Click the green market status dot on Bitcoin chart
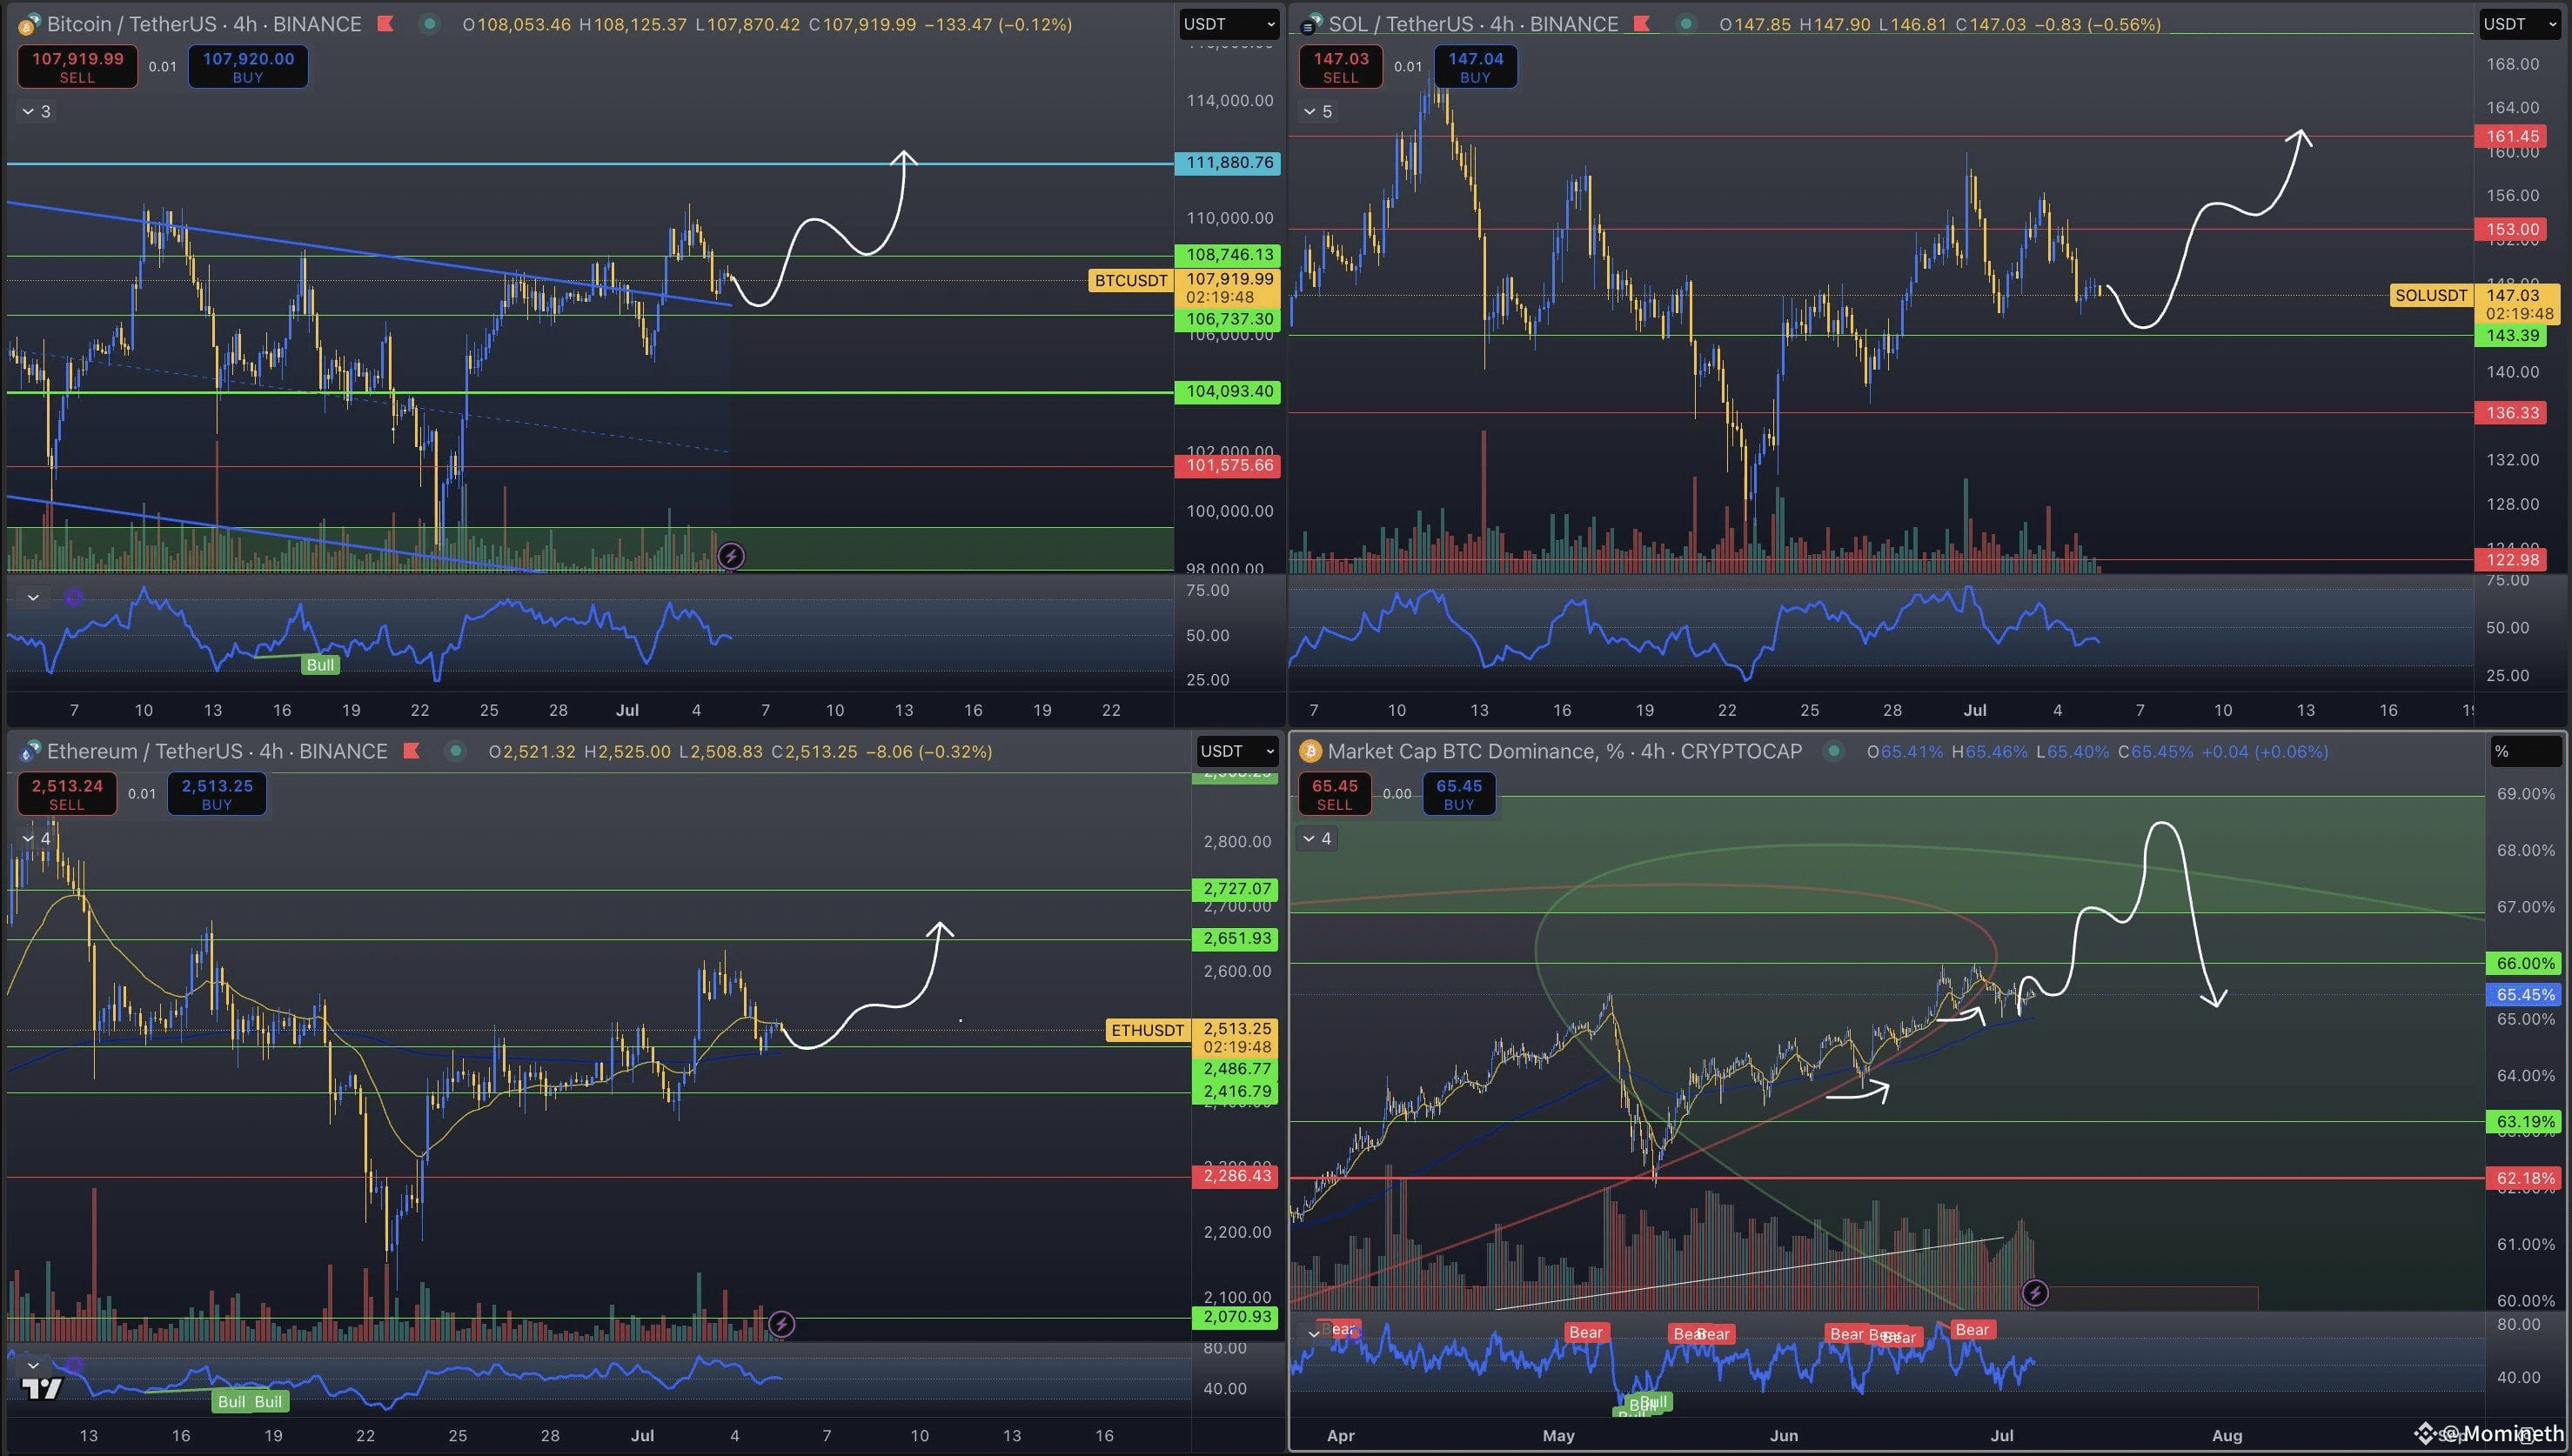Image resolution: width=2572 pixels, height=1456 pixels. click(429, 24)
